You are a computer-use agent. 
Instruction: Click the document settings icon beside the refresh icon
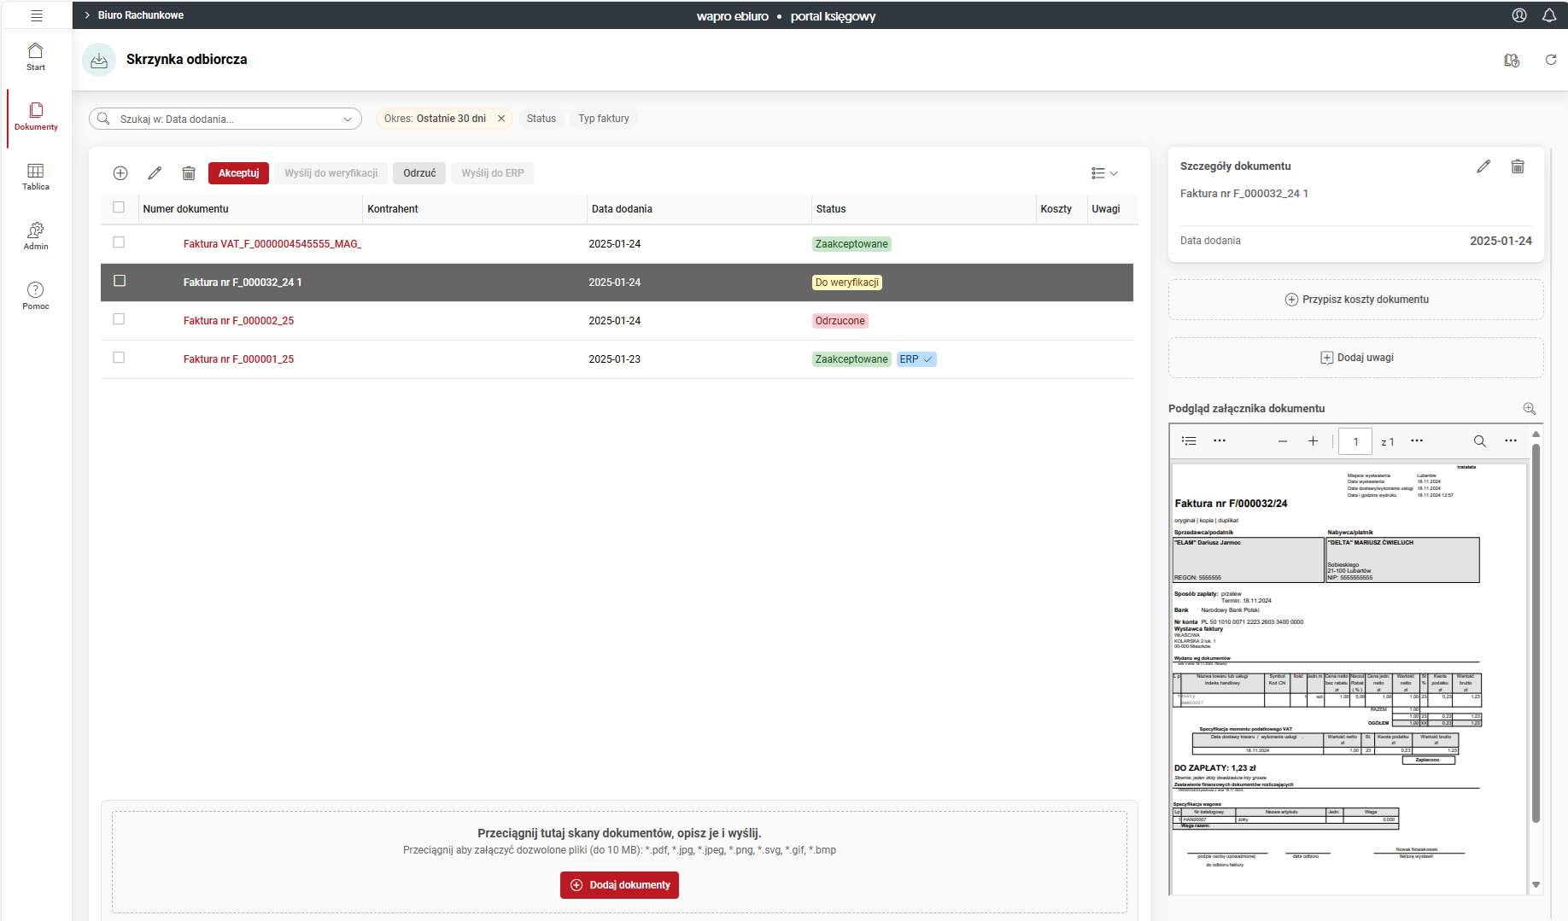[x=1512, y=60]
